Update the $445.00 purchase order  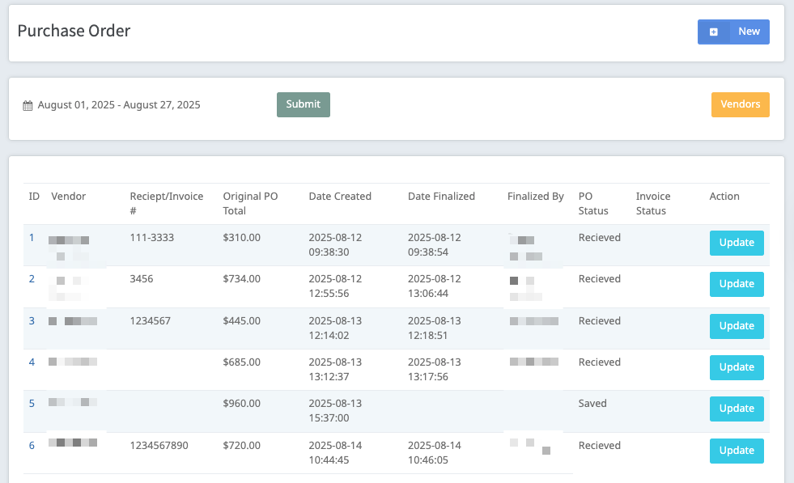coord(737,326)
